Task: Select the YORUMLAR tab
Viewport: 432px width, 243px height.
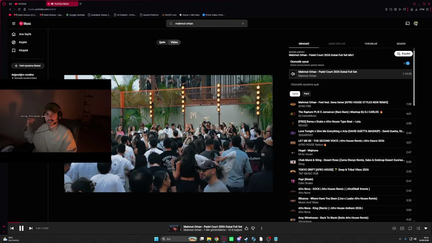Action: [x=371, y=44]
